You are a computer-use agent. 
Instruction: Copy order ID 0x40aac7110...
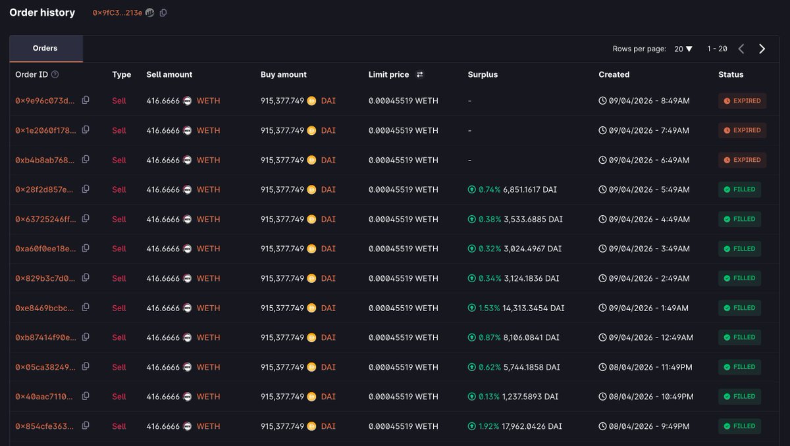pos(86,396)
